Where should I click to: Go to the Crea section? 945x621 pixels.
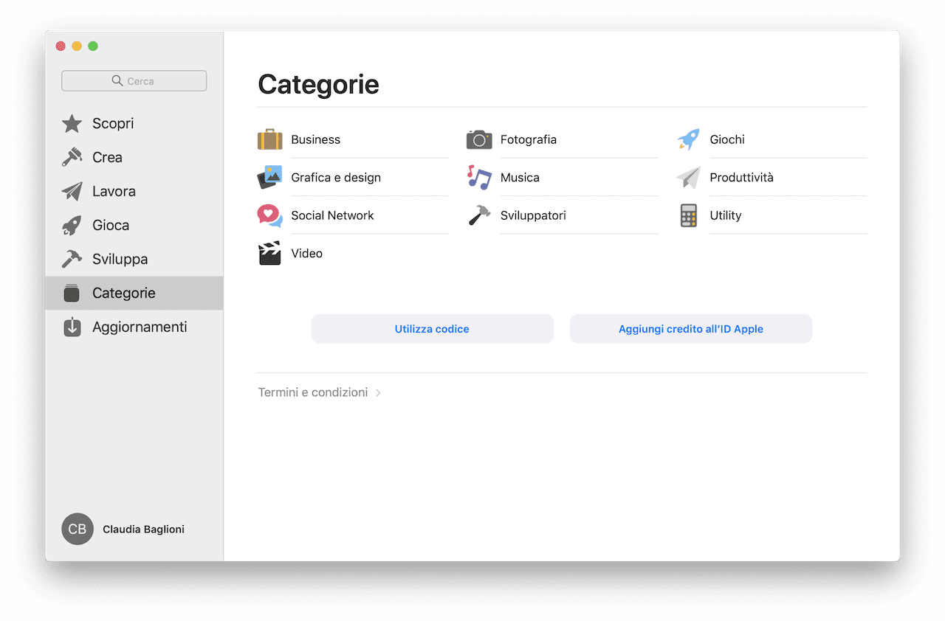coord(134,157)
